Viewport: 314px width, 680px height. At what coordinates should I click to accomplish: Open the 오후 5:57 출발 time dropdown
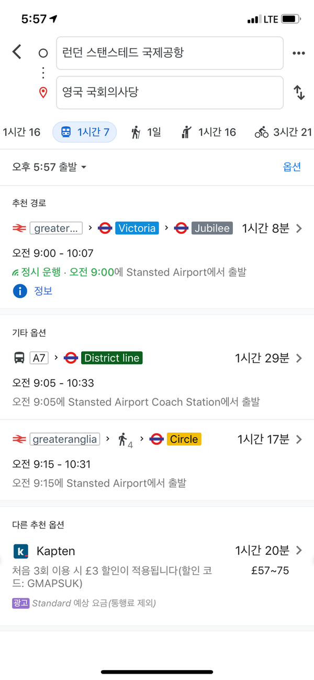[x=49, y=167]
